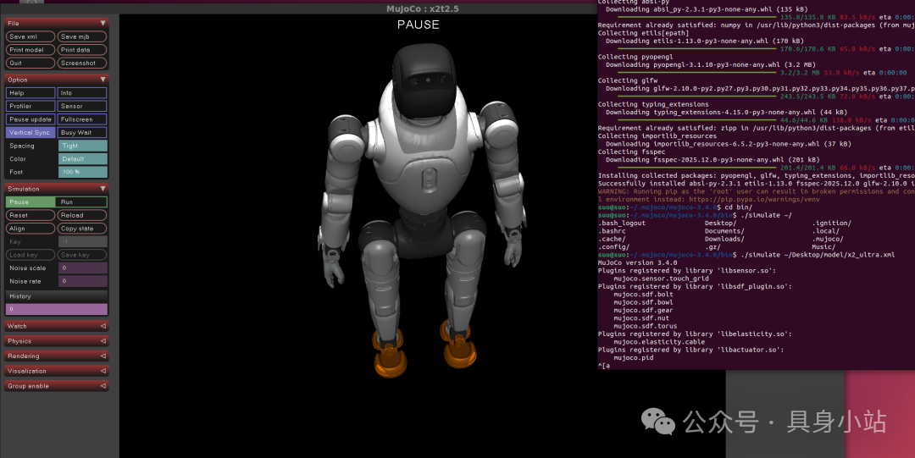The height and width of the screenshot is (458, 915).
Task: Change Font size 100 % field
Action: click(82, 172)
